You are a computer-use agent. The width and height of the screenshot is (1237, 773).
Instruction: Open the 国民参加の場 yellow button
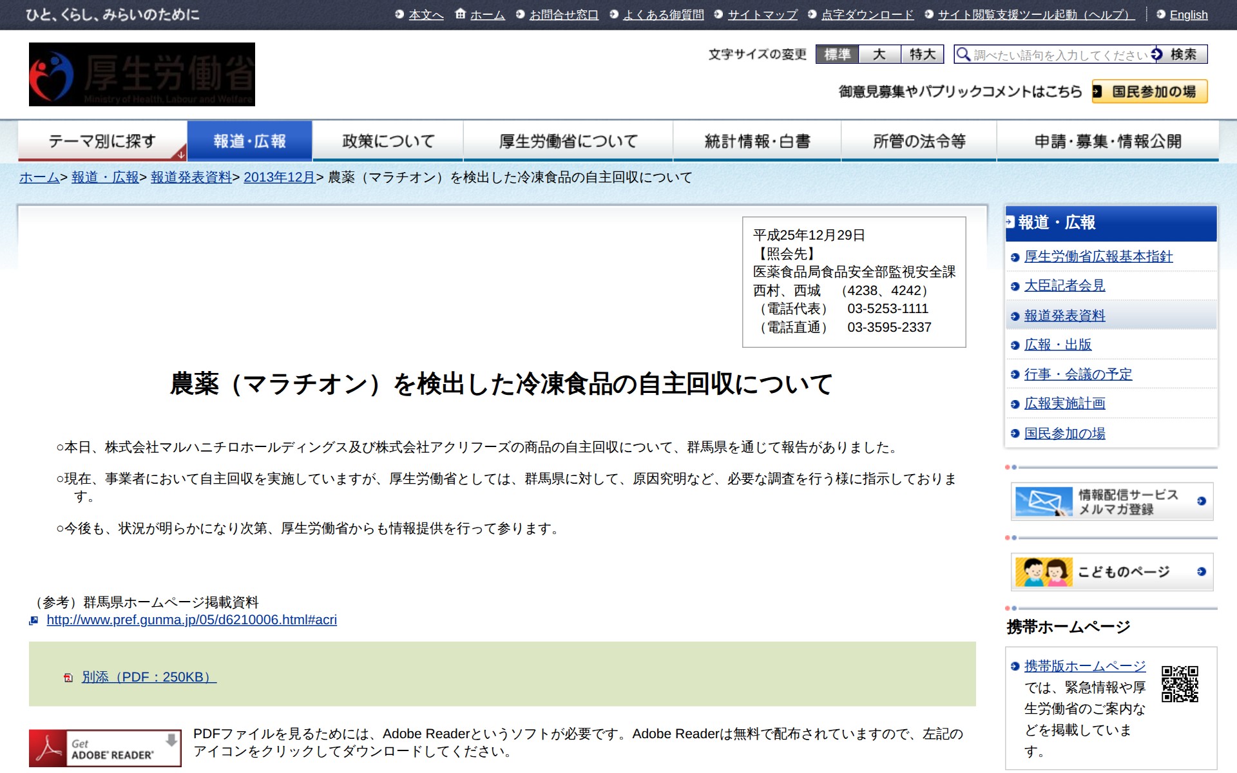click(x=1150, y=91)
